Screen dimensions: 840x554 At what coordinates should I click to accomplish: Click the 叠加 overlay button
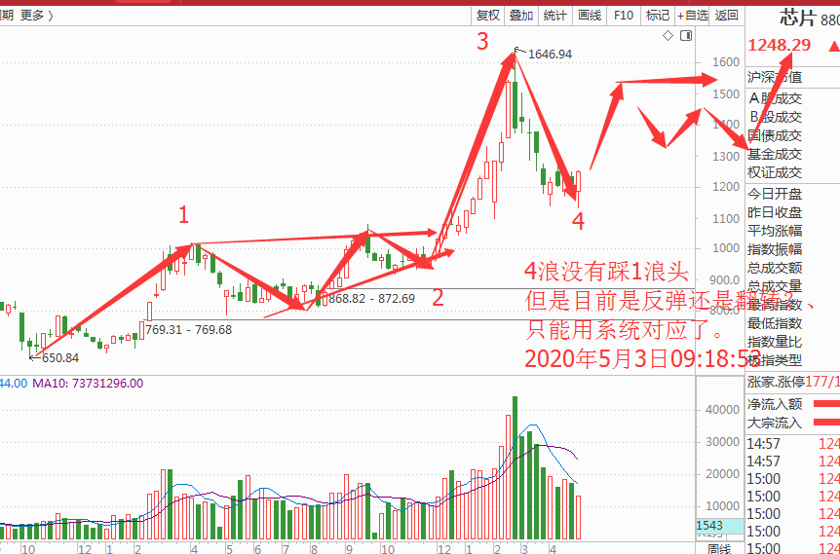(x=521, y=16)
